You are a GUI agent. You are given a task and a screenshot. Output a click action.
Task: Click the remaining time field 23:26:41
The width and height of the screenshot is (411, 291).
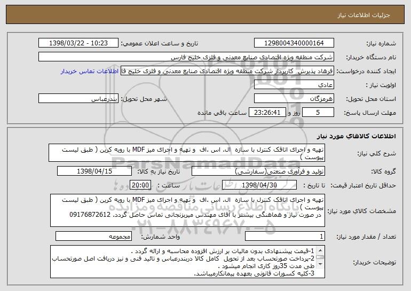point(267,113)
